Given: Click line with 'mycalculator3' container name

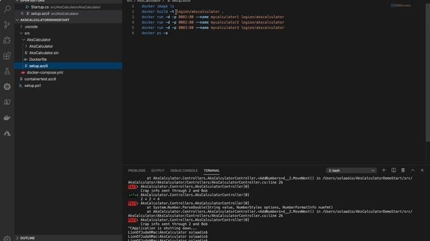Looking at the screenshot, I should pos(213,27).
